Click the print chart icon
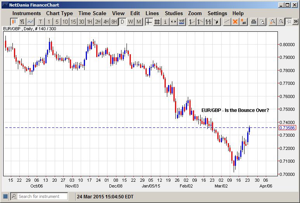Screen dimensions: 300x203 coord(254,22)
